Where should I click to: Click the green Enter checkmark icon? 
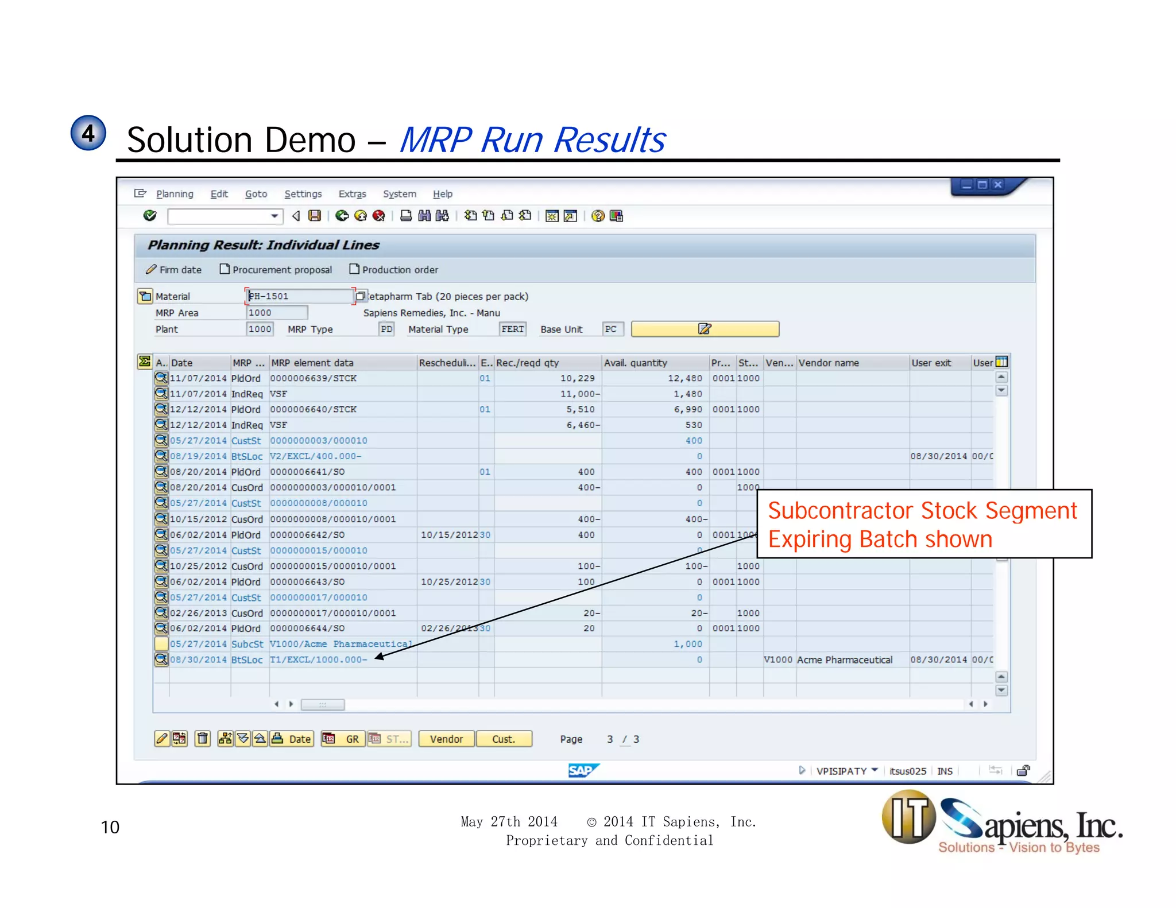click(150, 216)
